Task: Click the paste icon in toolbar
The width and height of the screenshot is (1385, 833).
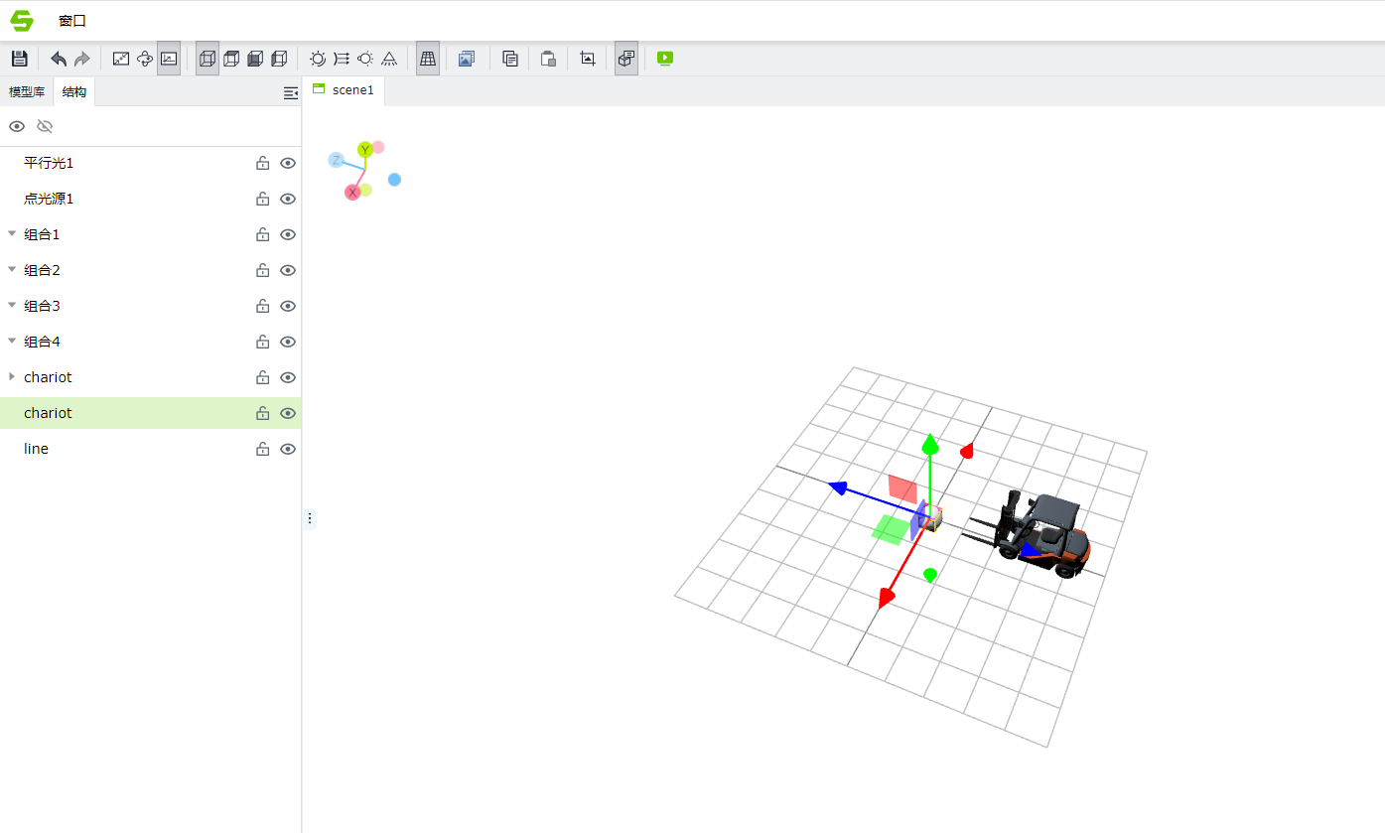Action: pos(548,59)
